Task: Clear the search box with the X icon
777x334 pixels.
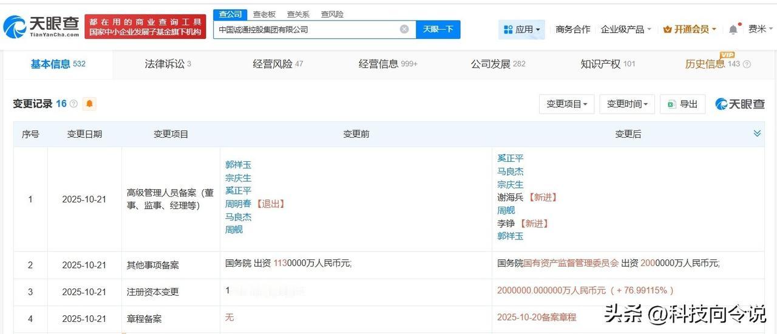Action: 404,29
